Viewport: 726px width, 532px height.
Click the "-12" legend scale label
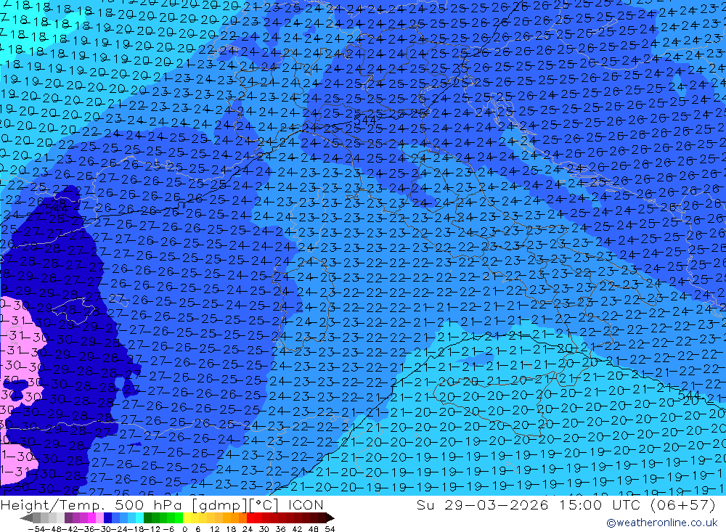coord(152,529)
